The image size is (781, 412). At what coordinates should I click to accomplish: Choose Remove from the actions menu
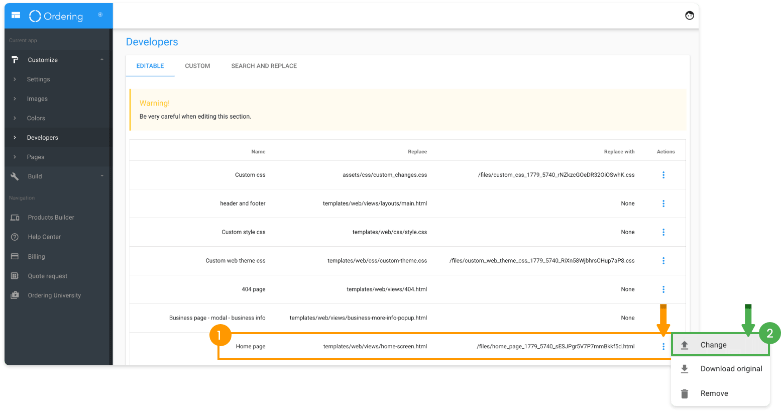pos(720,393)
